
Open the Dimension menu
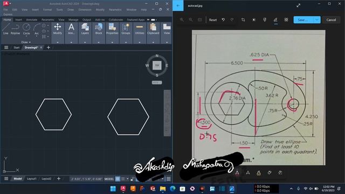pos(85,10)
